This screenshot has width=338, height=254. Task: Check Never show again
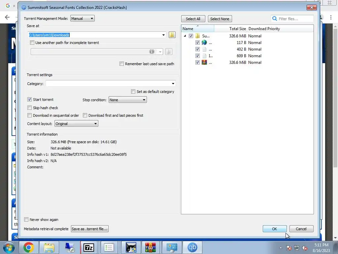pyautogui.click(x=26, y=220)
